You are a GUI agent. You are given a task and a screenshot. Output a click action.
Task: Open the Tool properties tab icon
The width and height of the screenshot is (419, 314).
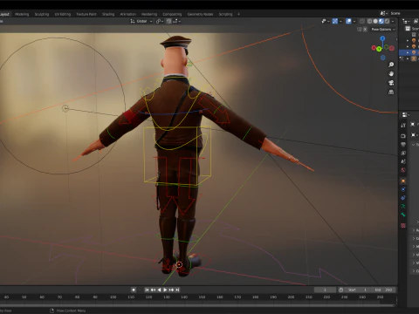[403, 126]
